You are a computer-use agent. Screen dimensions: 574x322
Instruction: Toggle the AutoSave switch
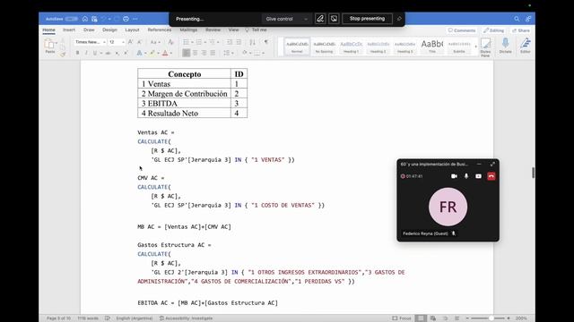pos(72,19)
